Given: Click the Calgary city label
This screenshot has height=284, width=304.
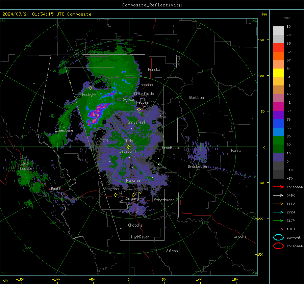Looking at the screenshot, I should coord(132,199).
